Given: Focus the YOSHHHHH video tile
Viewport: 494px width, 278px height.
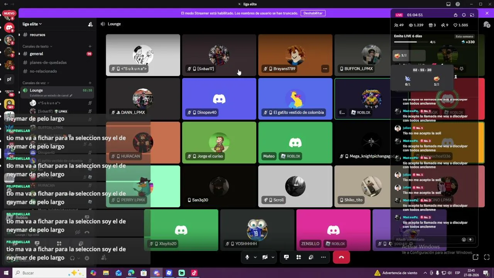Looking at the screenshot, I should (257, 230).
